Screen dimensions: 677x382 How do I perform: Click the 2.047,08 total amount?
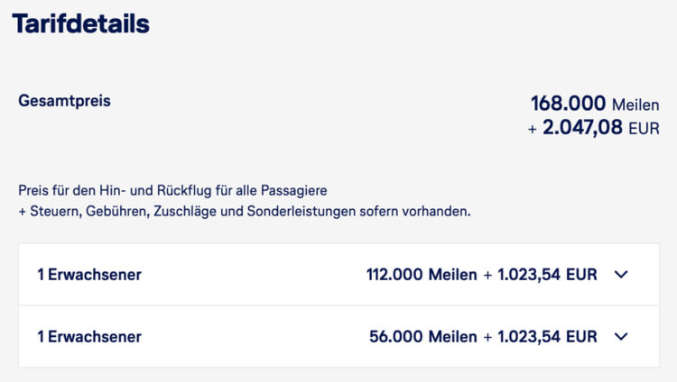[582, 128]
